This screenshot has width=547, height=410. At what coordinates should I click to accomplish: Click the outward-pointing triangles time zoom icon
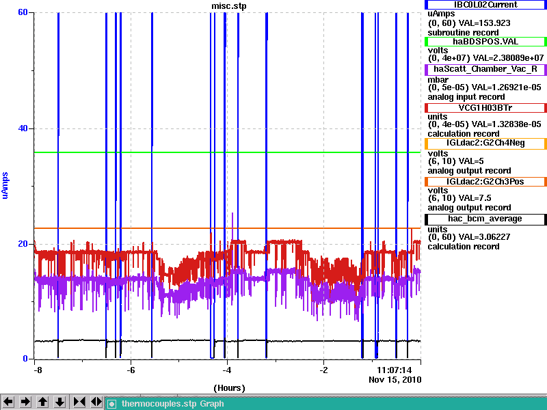96,402
